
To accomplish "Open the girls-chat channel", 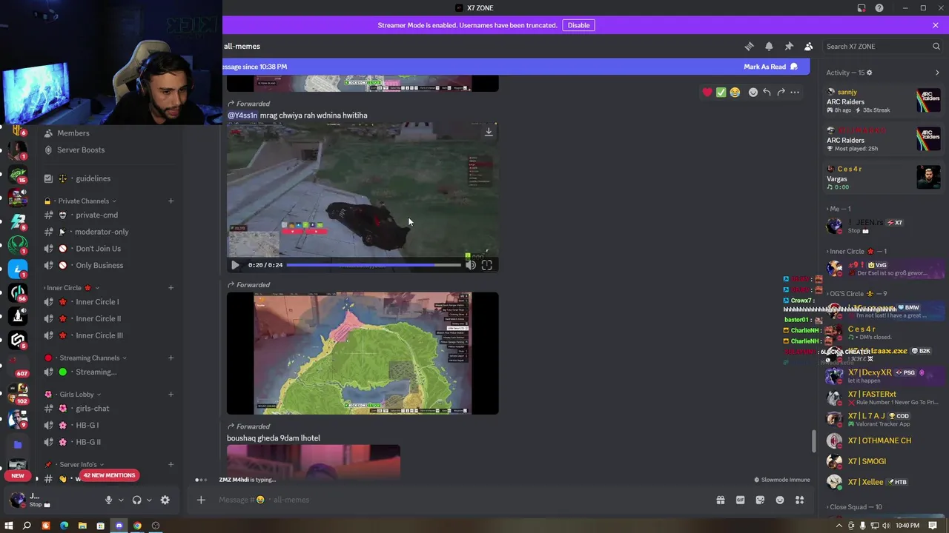I will tap(108, 409).
